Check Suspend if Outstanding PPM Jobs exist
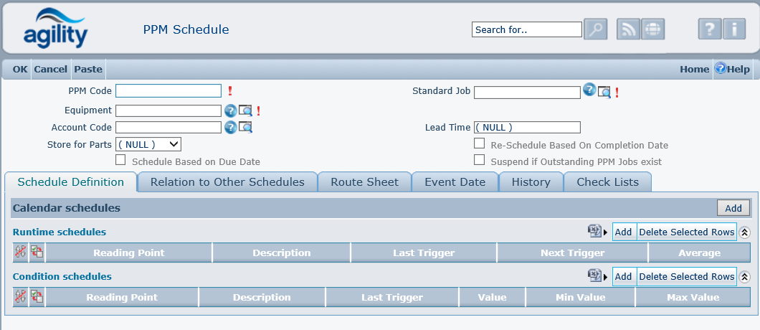Image resolution: width=760 pixels, height=330 pixels. (x=479, y=161)
